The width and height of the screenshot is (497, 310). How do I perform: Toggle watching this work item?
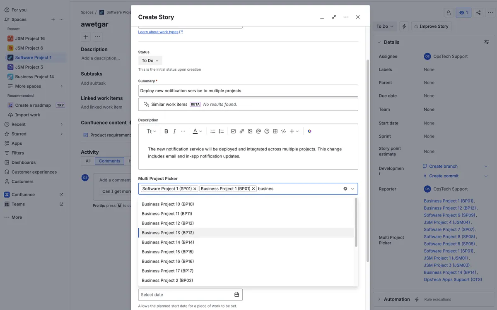click(463, 12)
